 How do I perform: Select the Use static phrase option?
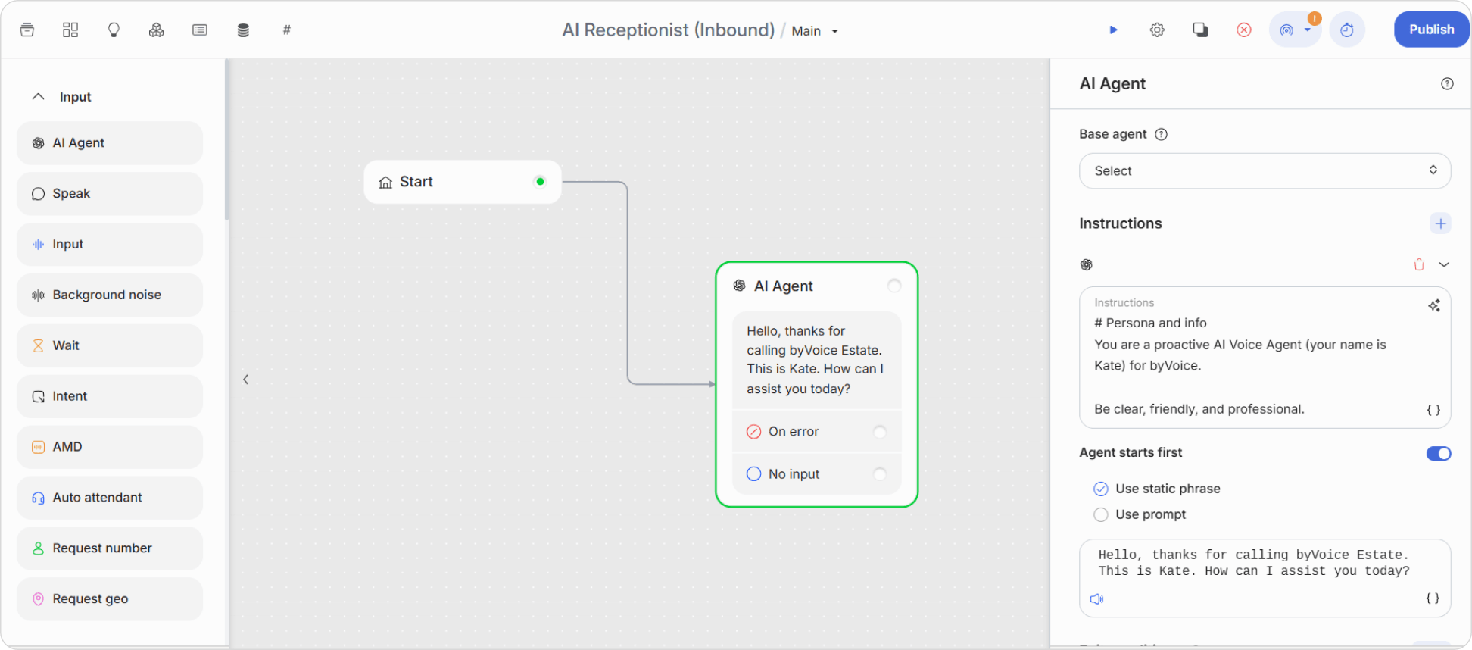1157,489
